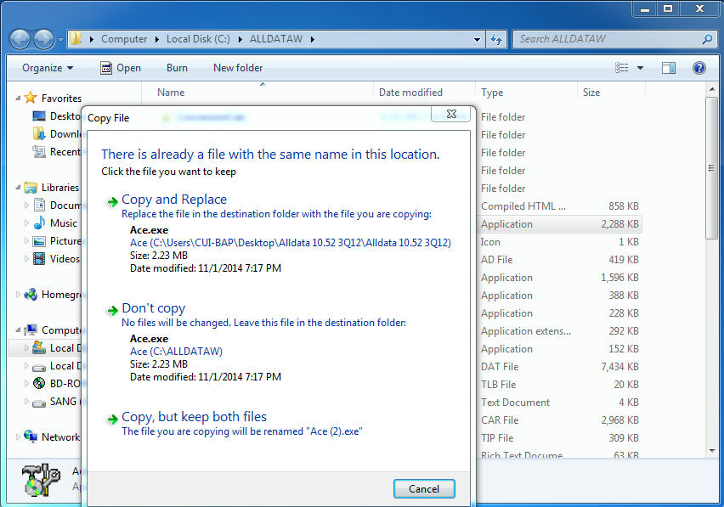Click the SANG removable drive icon
The height and width of the screenshot is (507, 724).
tap(39, 403)
